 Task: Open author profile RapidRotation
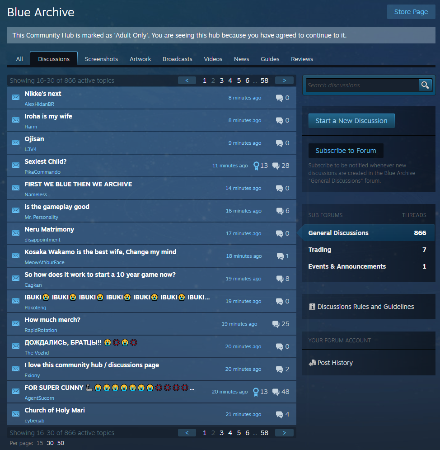coord(41,330)
